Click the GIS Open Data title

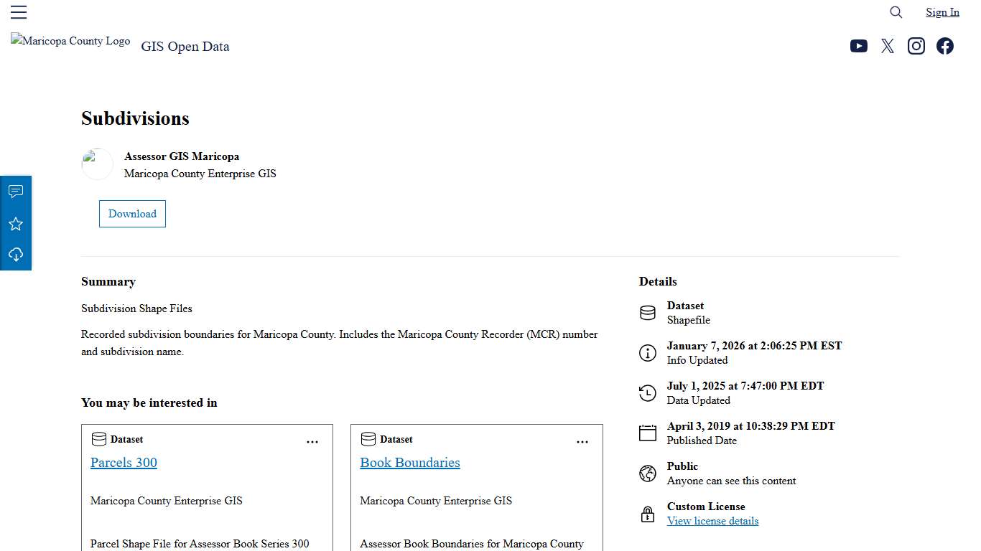tap(185, 47)
